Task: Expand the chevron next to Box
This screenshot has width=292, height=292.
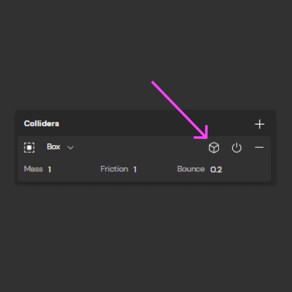Action: point(70,148)
